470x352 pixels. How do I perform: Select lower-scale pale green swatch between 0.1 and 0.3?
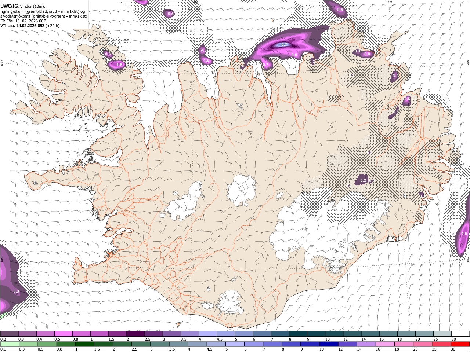9,344
